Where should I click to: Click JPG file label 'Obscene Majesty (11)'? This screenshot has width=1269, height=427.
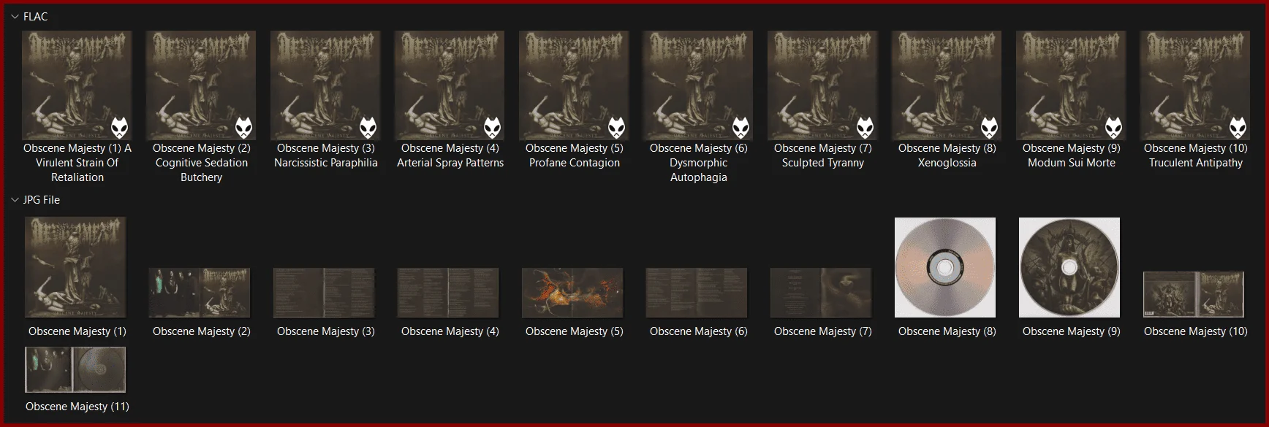coord(77,407)
